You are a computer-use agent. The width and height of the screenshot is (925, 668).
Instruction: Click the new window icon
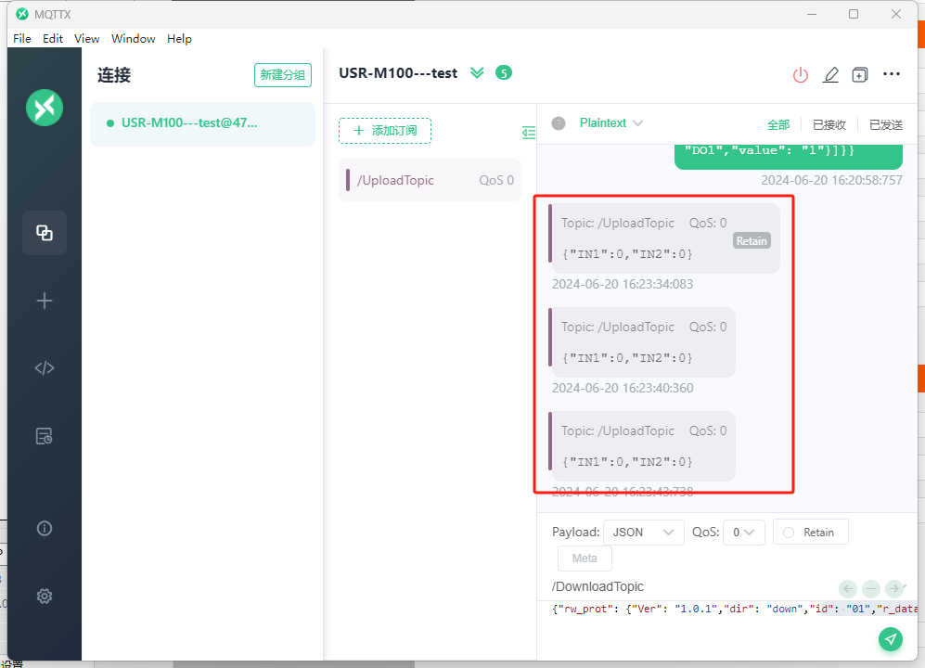coord(860,75)
